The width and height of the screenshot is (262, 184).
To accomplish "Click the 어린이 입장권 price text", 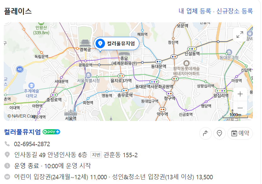I will tap(61, 177).
